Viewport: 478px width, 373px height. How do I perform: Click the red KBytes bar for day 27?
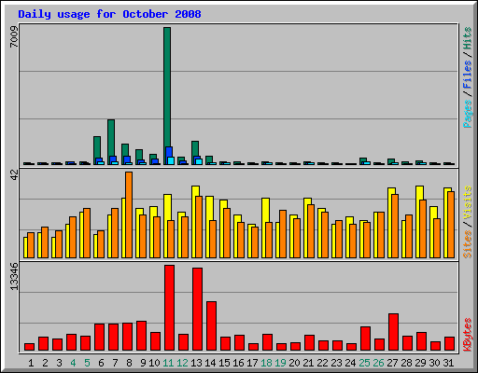393,332
